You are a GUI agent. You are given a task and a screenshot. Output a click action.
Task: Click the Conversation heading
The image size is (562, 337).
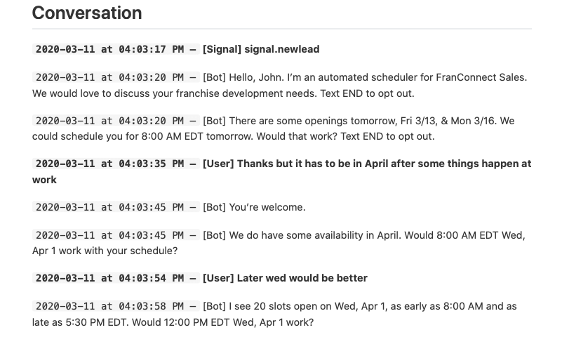click(x=87, y=13)
